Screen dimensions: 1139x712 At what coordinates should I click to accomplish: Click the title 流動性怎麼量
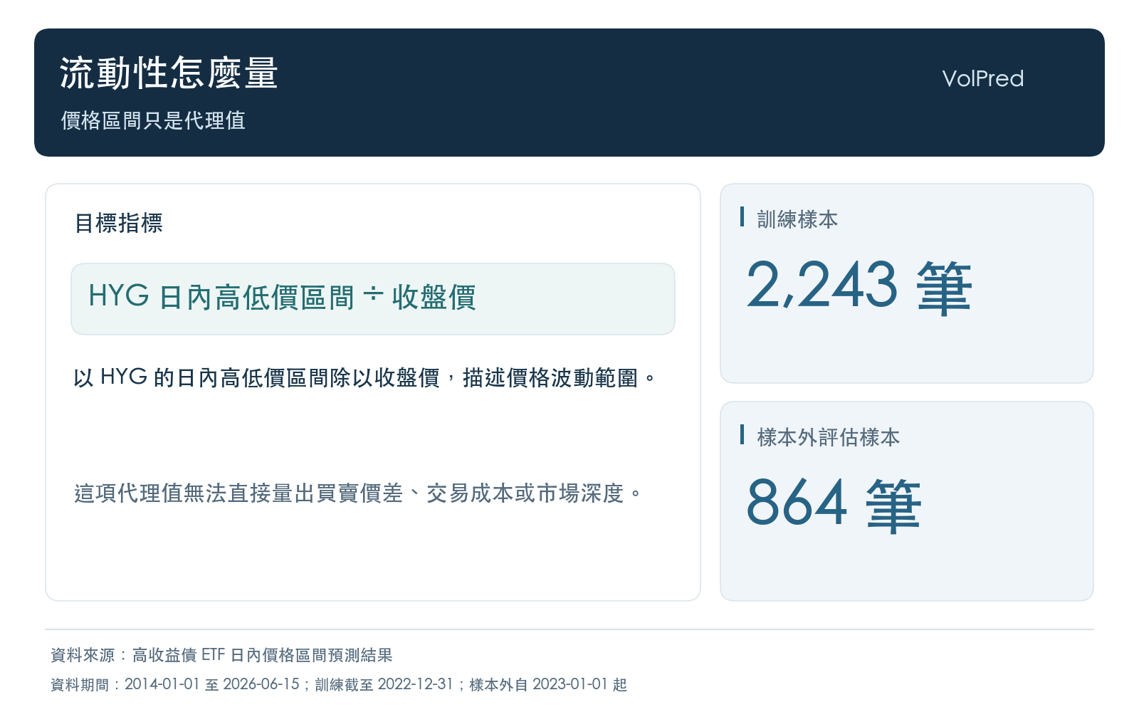coord(169,73)
